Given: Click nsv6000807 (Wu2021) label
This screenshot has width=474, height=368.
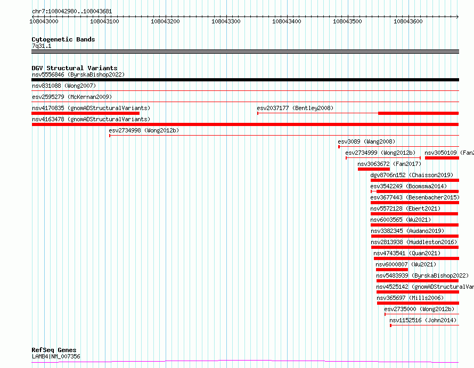Looking at the screenshot, I should pos(406,264).
